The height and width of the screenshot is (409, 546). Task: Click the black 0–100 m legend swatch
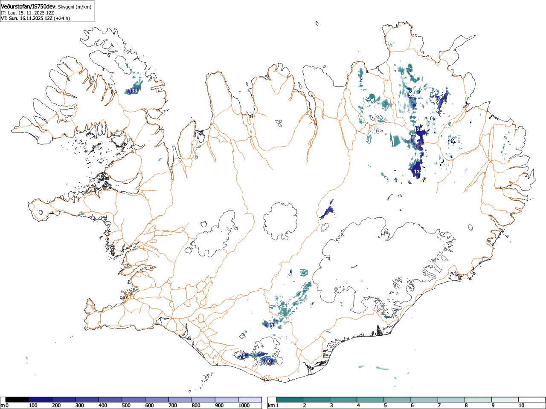point(17,400)
